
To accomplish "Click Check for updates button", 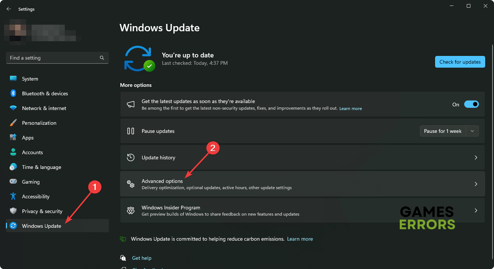I will [460, 62].
